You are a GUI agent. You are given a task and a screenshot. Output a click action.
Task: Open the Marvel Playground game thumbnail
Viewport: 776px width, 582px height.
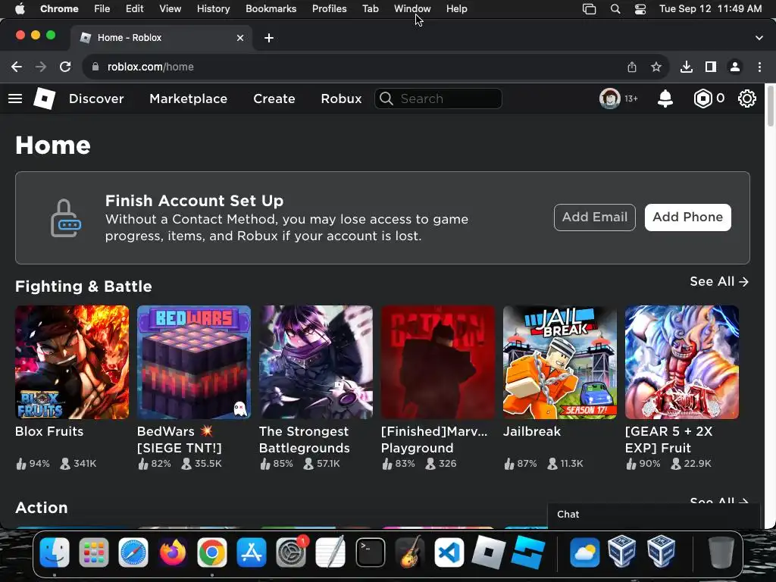[x=438, y=362]
